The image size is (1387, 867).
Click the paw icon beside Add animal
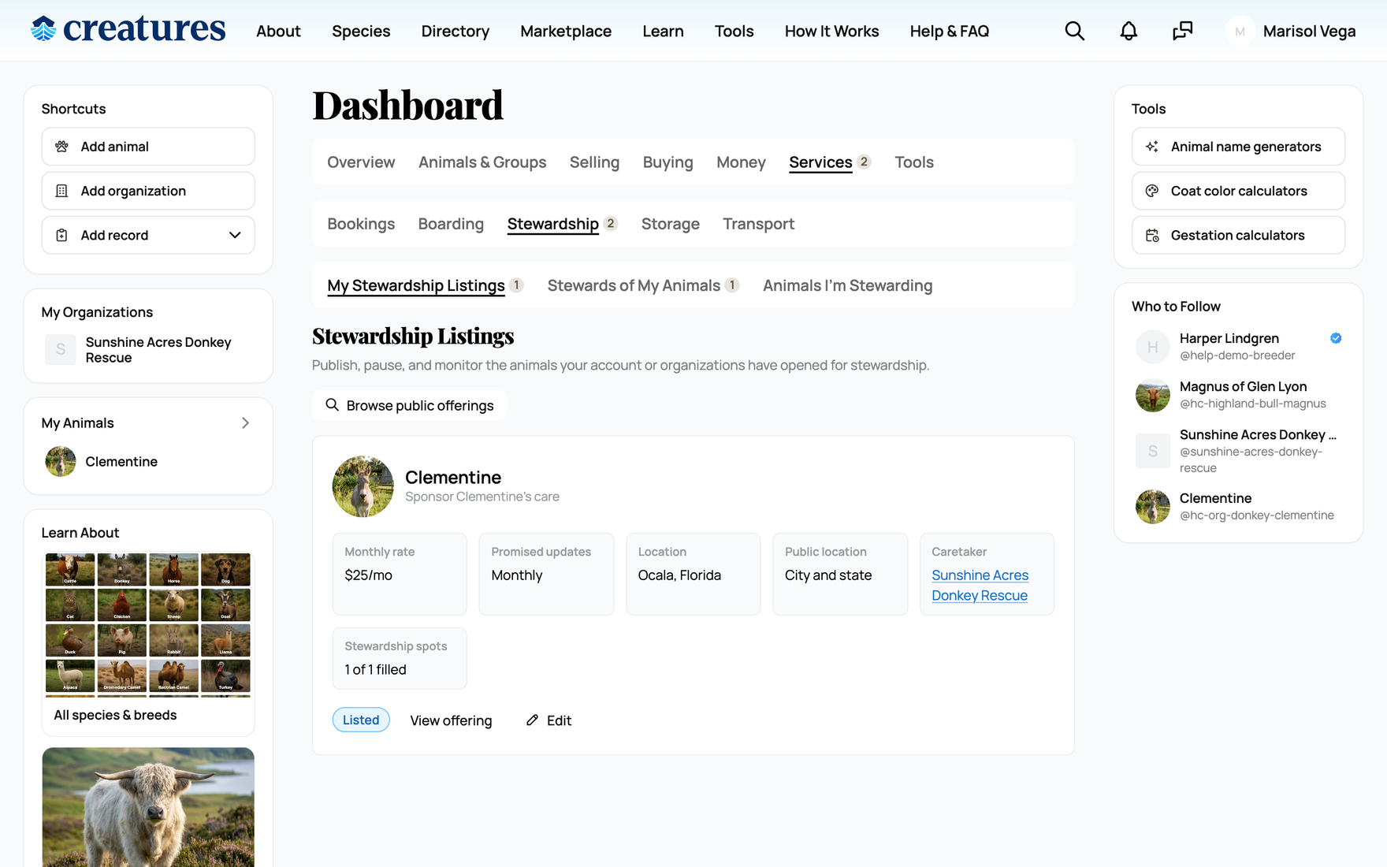coord(61,147)
